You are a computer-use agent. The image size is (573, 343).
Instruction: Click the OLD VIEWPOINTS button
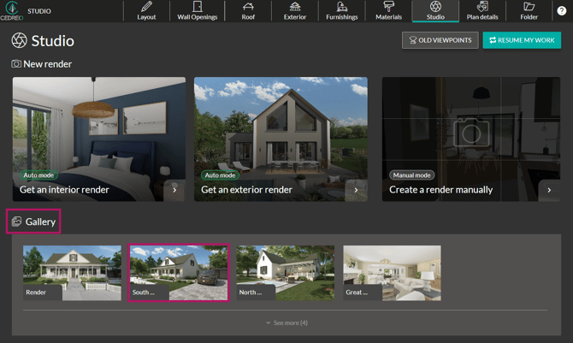click(x=440, y=40)
